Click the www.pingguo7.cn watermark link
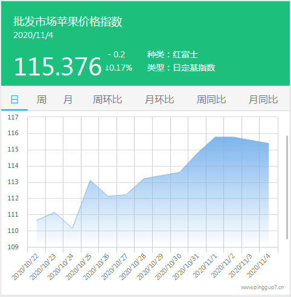Image resolution: width=291 pixels, height=297 pixels. point(262,287)
